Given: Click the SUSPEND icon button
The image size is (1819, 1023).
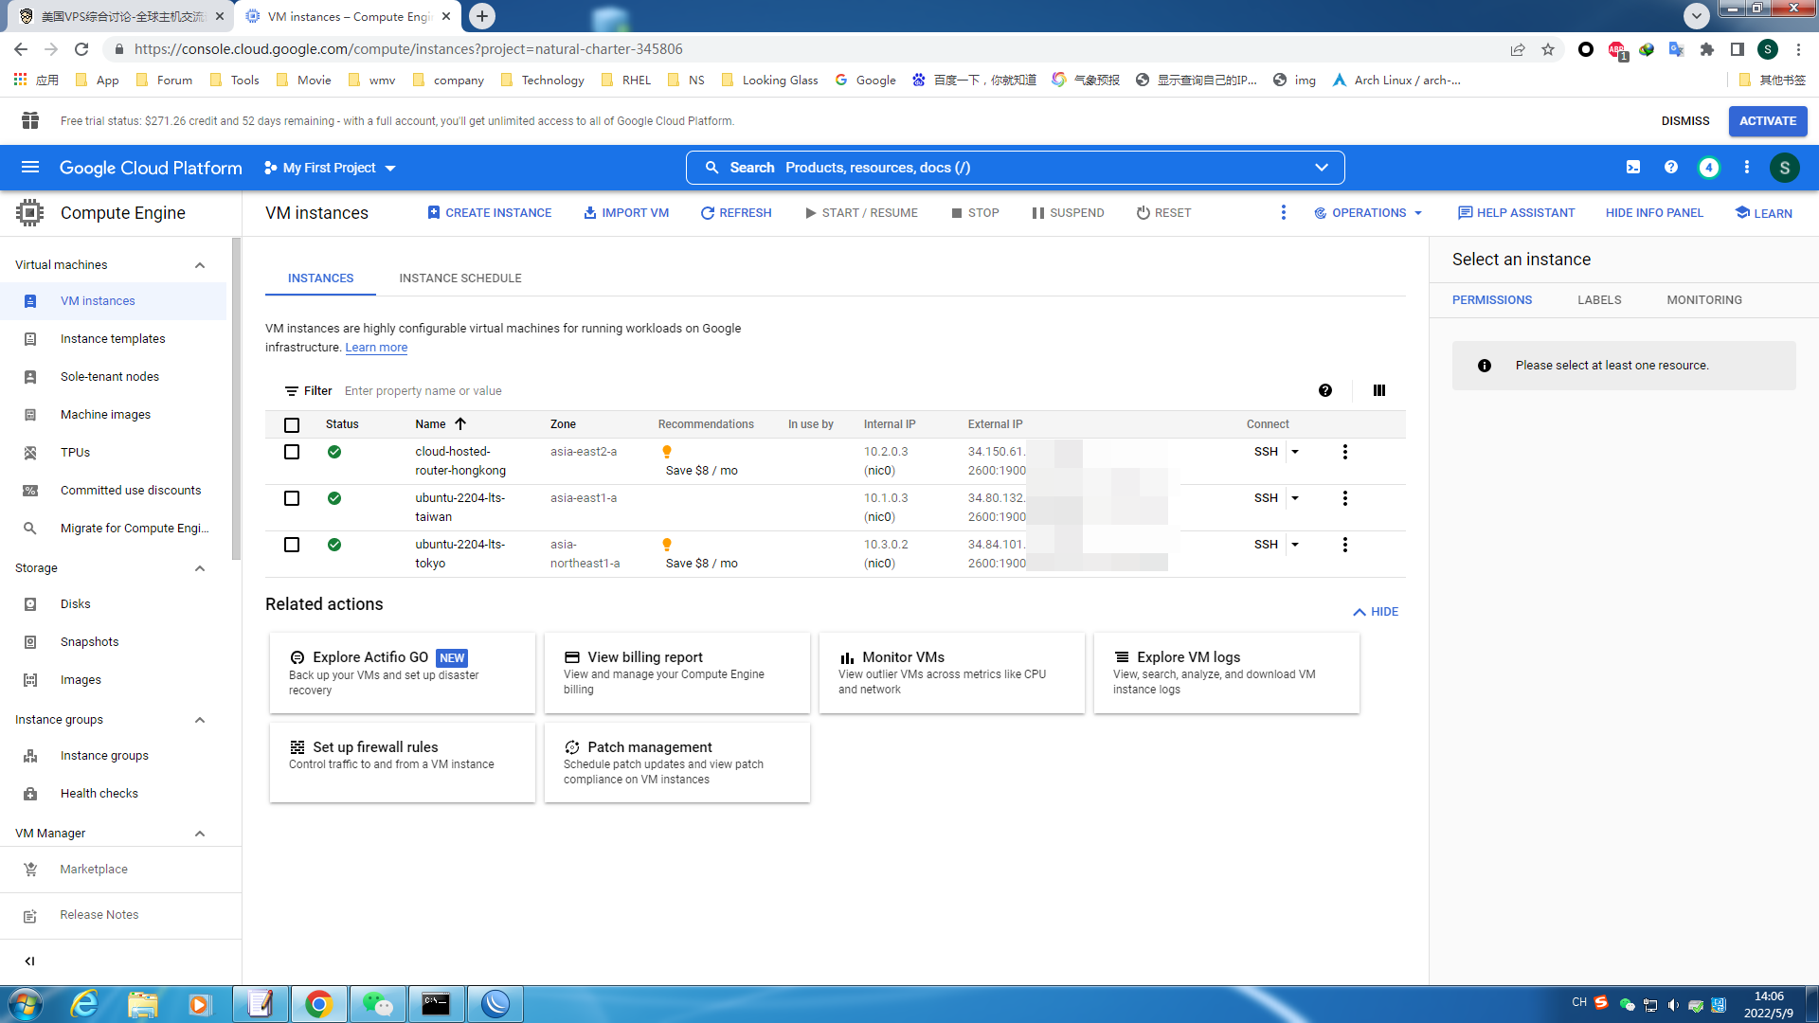Looking at the screenshot, I should point(1038,212).
